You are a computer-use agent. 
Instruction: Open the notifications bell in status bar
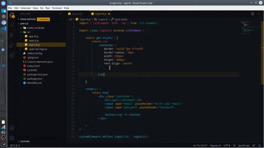(259, 146)
